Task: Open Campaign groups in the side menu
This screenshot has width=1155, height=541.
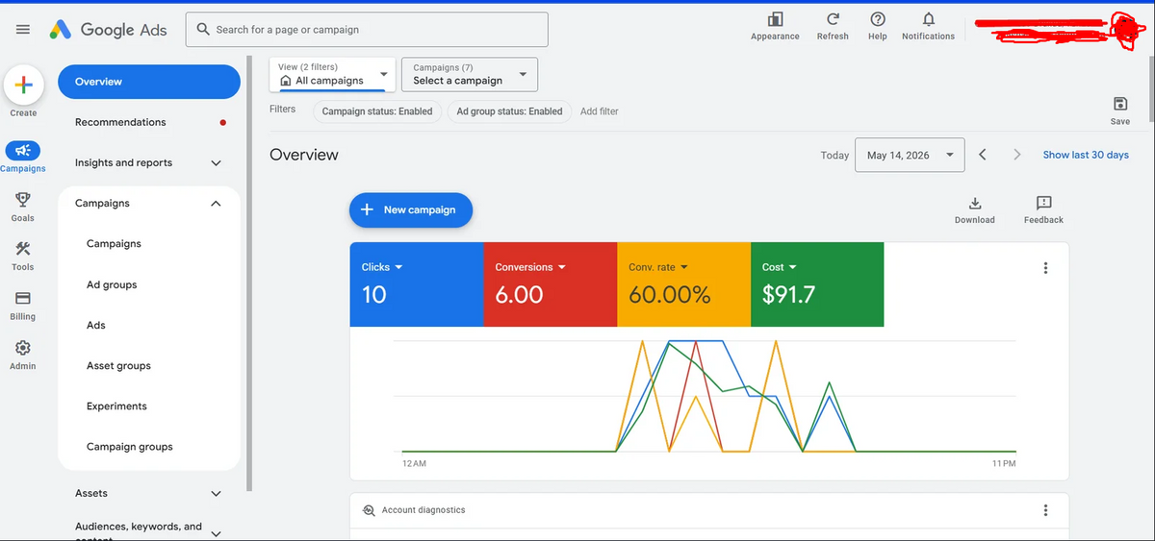Action: coord(130,447)
